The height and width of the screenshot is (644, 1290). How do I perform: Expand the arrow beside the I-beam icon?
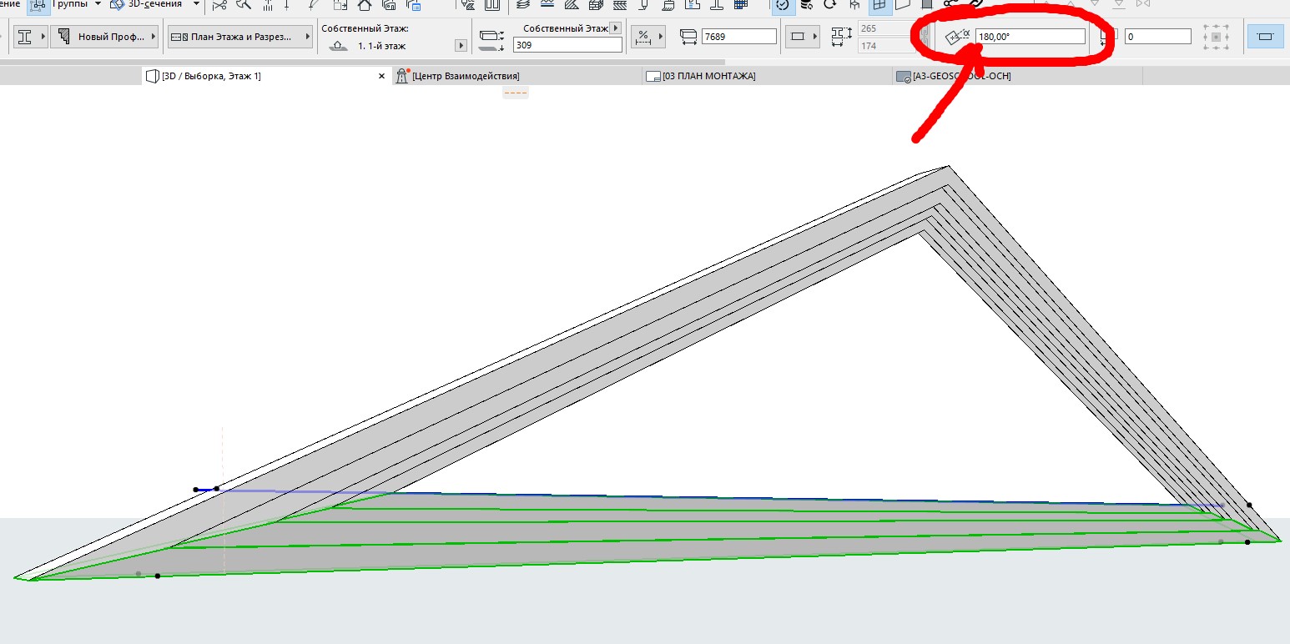pos(43,37)
